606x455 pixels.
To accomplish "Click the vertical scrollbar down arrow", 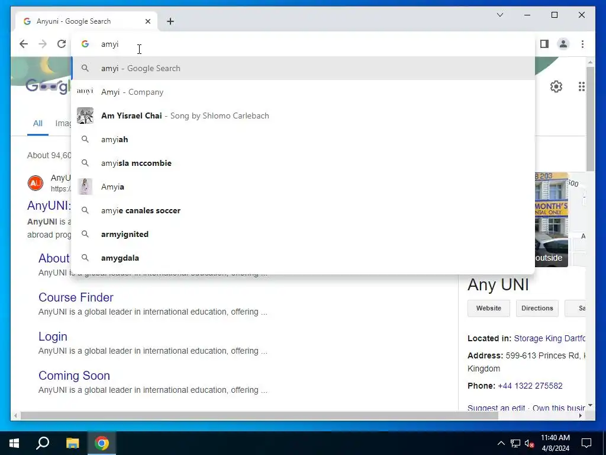I will [590, 406].
